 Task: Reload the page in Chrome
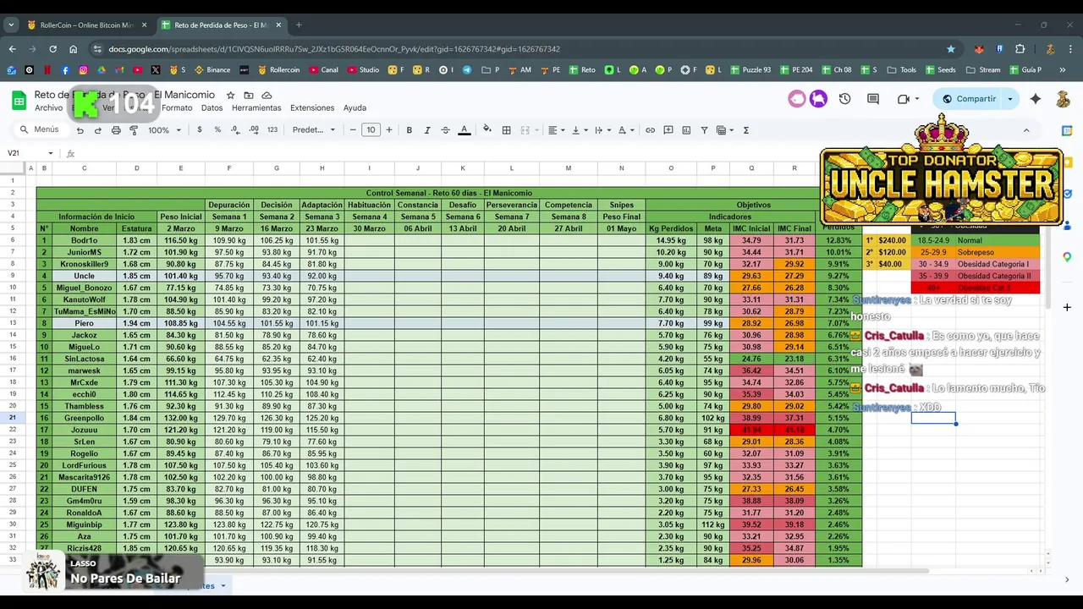[52, 49]
